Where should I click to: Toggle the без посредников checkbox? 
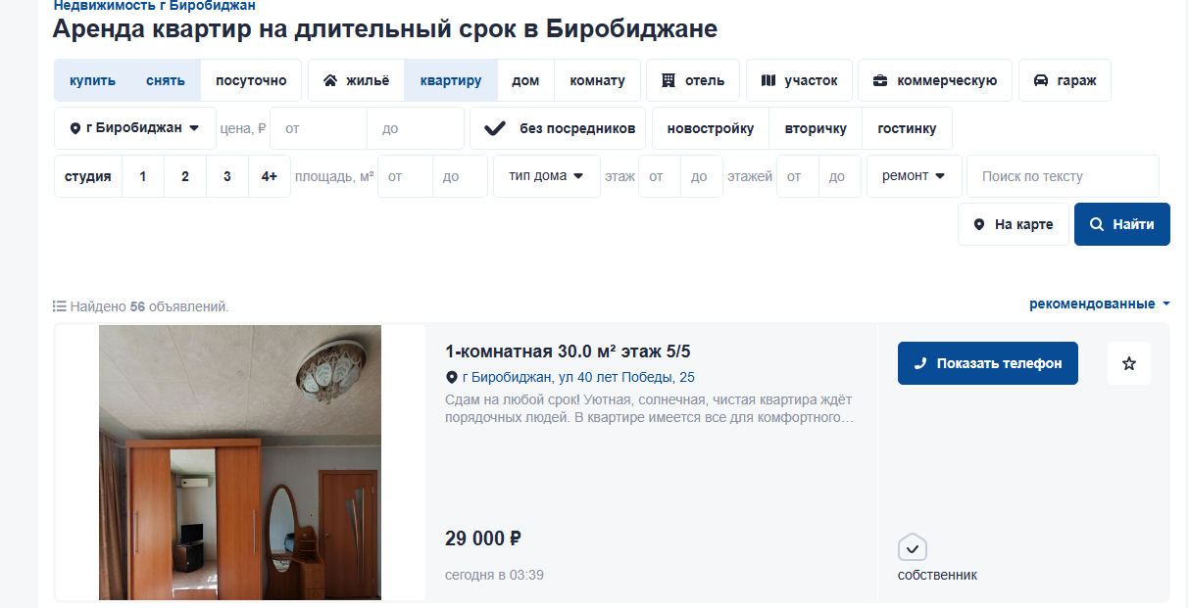(x=496, y=128)
